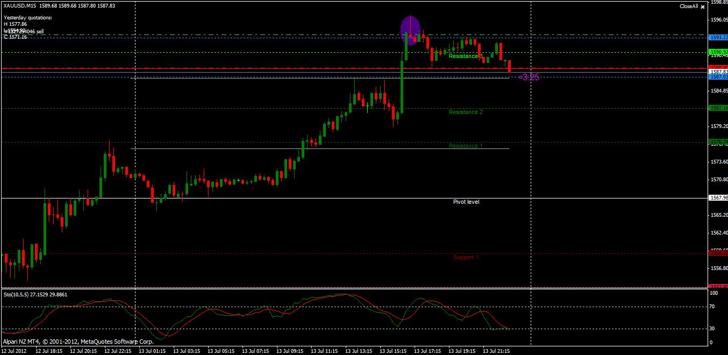Click the blue 1593.22 price tag
Screen dimensions: 728x355
click(x=718, y=38)
